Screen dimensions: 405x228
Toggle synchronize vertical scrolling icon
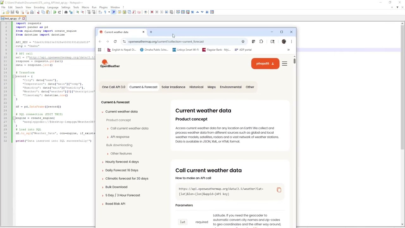89,12
